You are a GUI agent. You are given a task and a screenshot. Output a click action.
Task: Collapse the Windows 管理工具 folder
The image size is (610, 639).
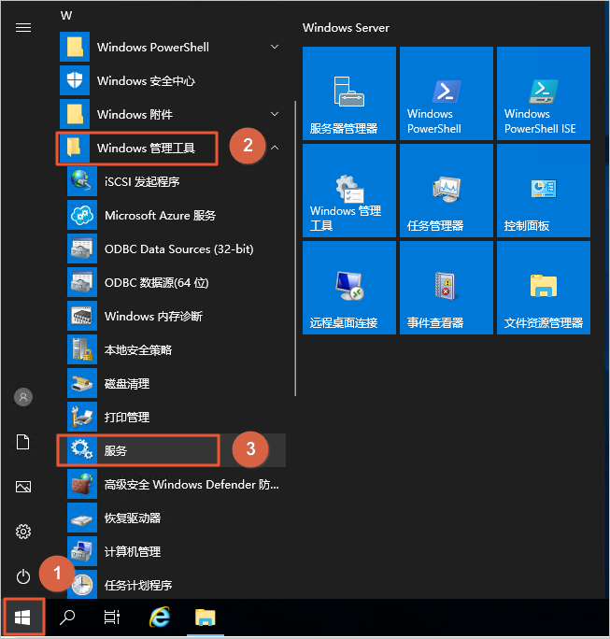point(275,148)
